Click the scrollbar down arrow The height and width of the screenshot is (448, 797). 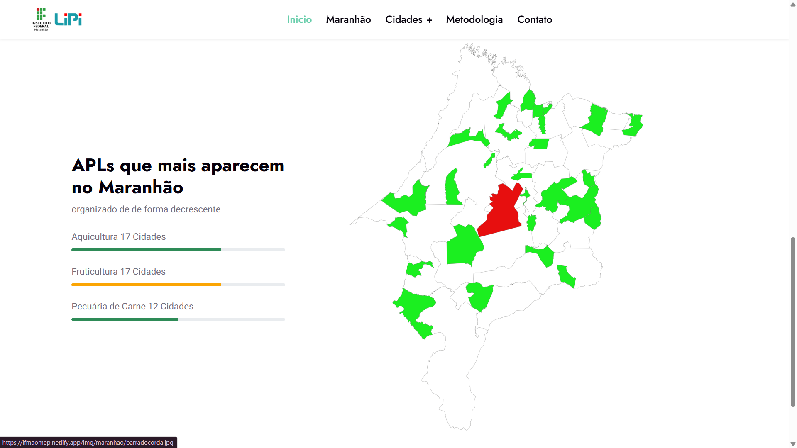coord(793,444)
